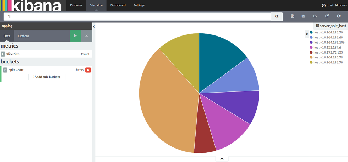This screenshot has width=348, height=162.
Task: Click the share visualization icon
Action: [x=327, y=16]
